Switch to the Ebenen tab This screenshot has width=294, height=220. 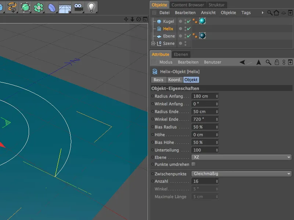click(181, 54)
